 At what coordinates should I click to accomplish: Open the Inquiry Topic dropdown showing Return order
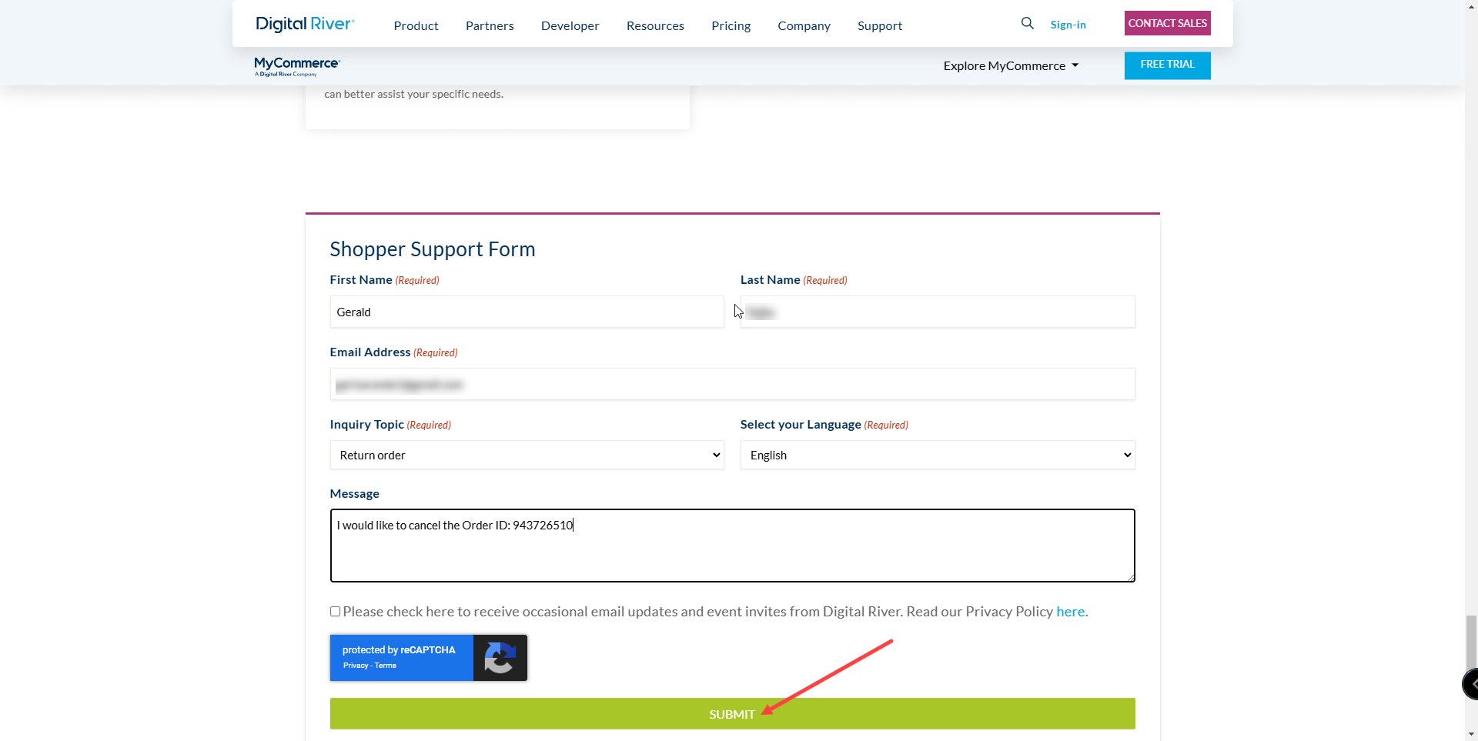pos(526,455)
